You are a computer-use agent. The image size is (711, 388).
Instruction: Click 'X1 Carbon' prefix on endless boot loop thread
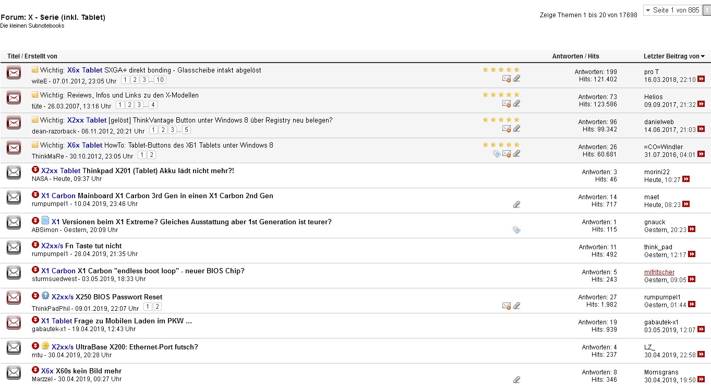[58, 271]
